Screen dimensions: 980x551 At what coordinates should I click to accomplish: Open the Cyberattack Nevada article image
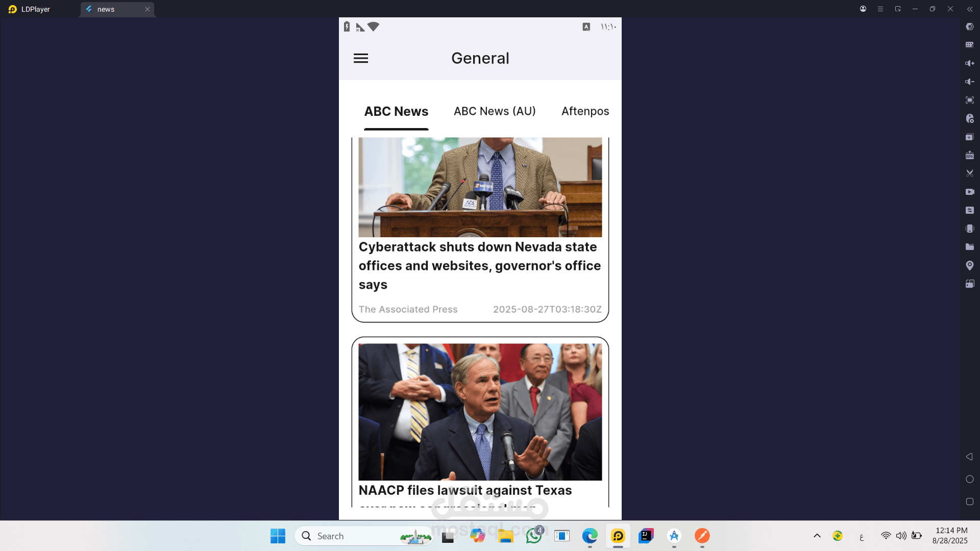coord(480,187)
